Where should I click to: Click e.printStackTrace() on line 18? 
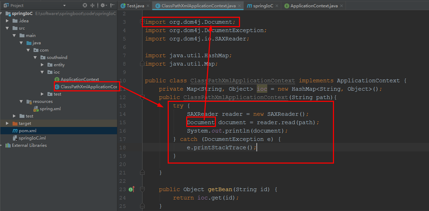point(222,148)
